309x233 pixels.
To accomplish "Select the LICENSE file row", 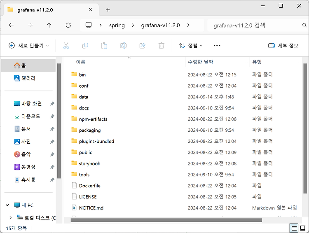I will pos(183,196).
